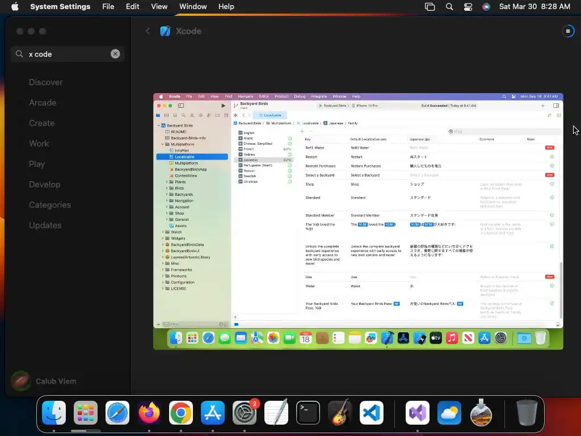The height and width of the screenshot is (436, 581).
Task: Open the macOS installer icon in Dock
Action: tap(481, 413)
